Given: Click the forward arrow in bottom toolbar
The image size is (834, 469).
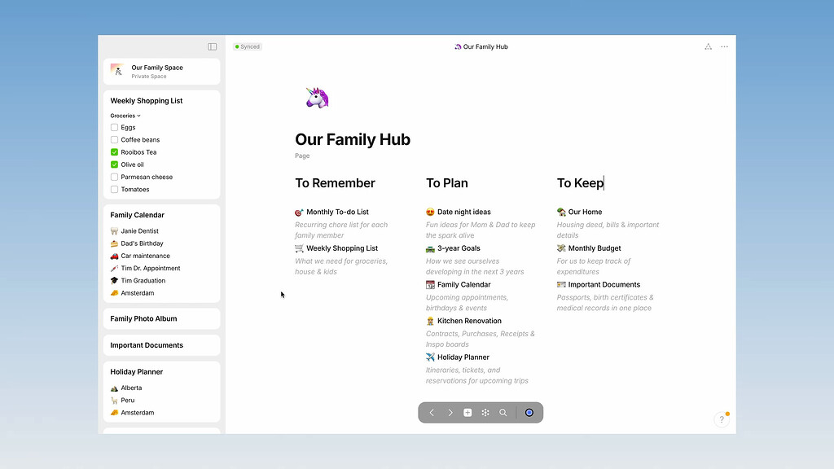Looking at the screenshot, I should tap(450, 413).
